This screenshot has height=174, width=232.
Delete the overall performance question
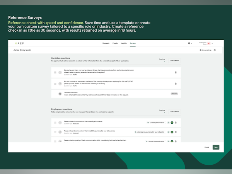point(176,123)
